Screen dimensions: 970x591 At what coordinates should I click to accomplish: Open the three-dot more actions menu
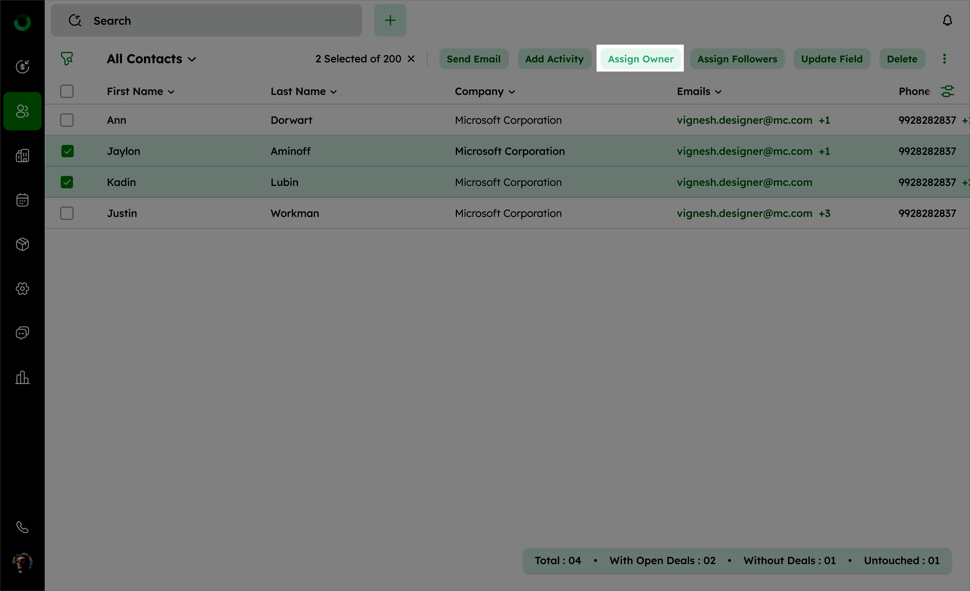(x=944, y=59)
